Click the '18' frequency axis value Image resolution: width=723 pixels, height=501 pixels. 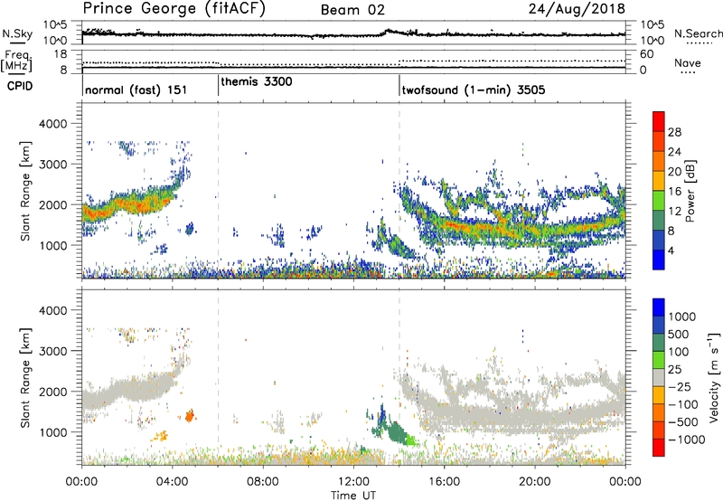(61, 54)
